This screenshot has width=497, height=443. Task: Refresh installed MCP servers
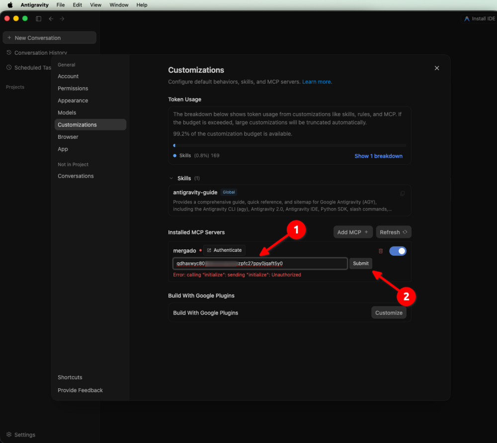(x=393, y=232)
